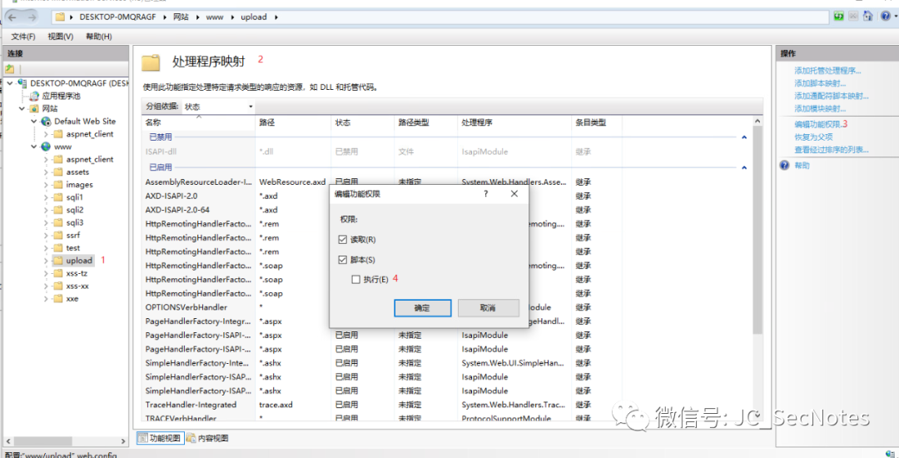Image resolution: width=899 pixels, height=458 pixels.
Task: Open the 帮助(H) menu
Action: click(x=98, y=37)
